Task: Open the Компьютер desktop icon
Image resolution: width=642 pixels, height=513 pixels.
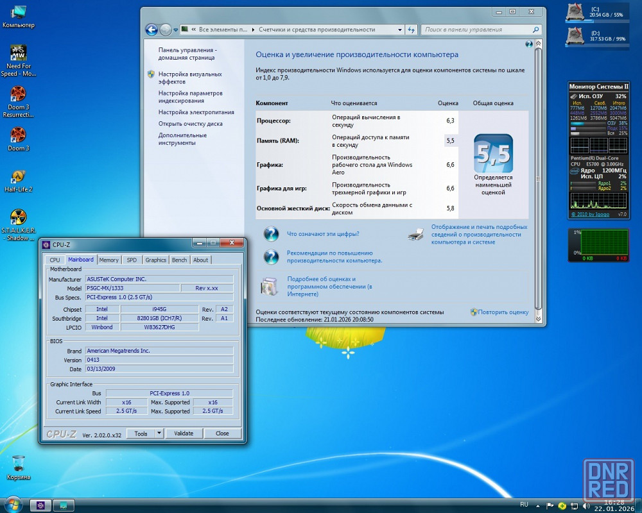Action: point(19,13)
